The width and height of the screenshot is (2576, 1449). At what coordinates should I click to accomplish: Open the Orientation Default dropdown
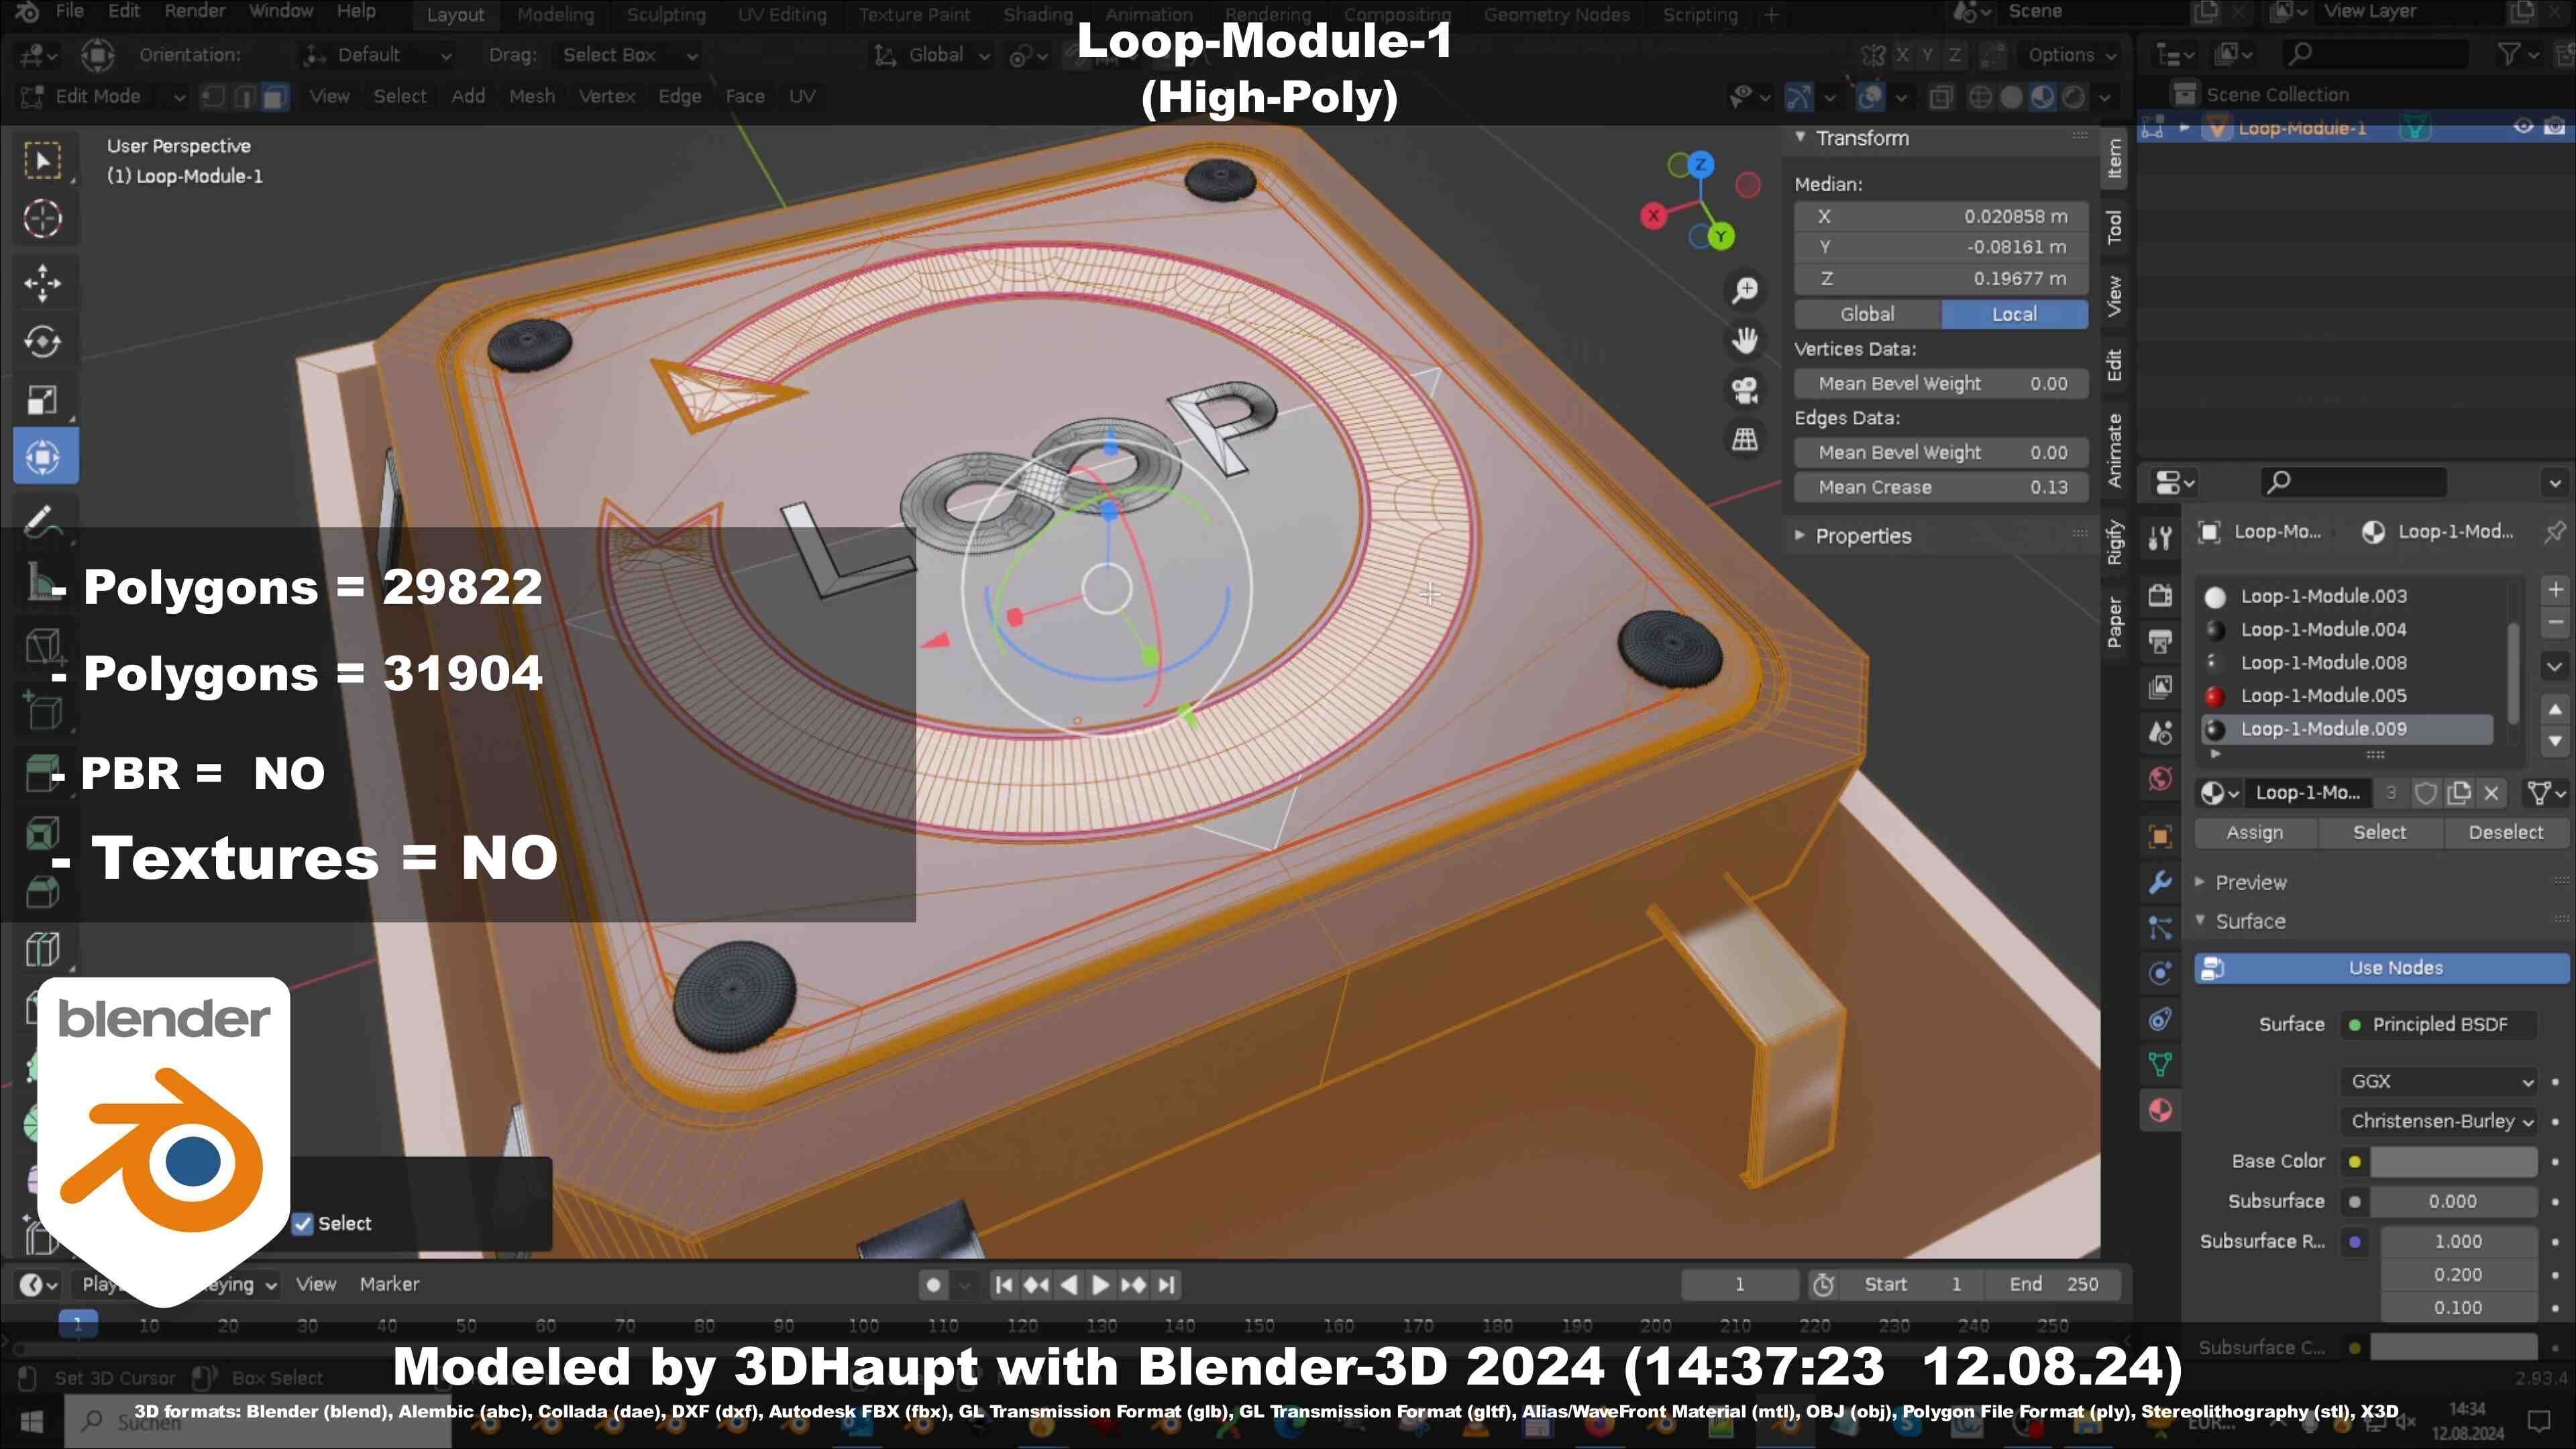(x=378, y=55)
